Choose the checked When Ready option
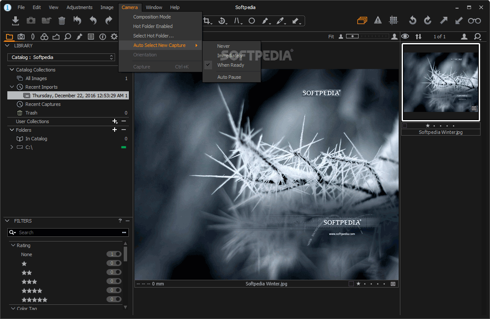The image size is (490, 319). point(231,65)
